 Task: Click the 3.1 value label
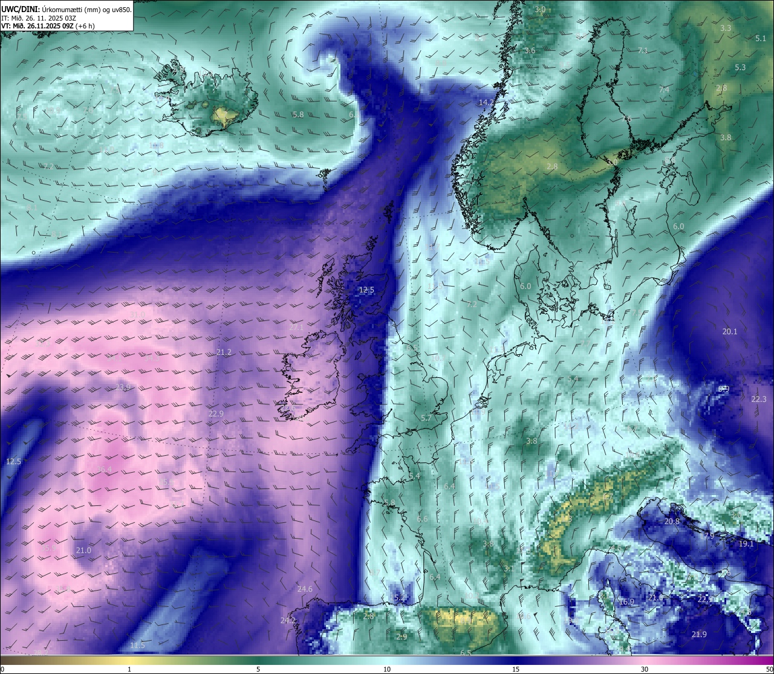pos(509,568)
